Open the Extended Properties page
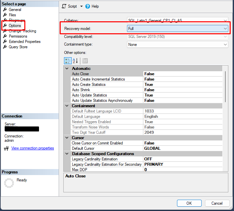Screen dimensions: 234x211 coord(25,42)
